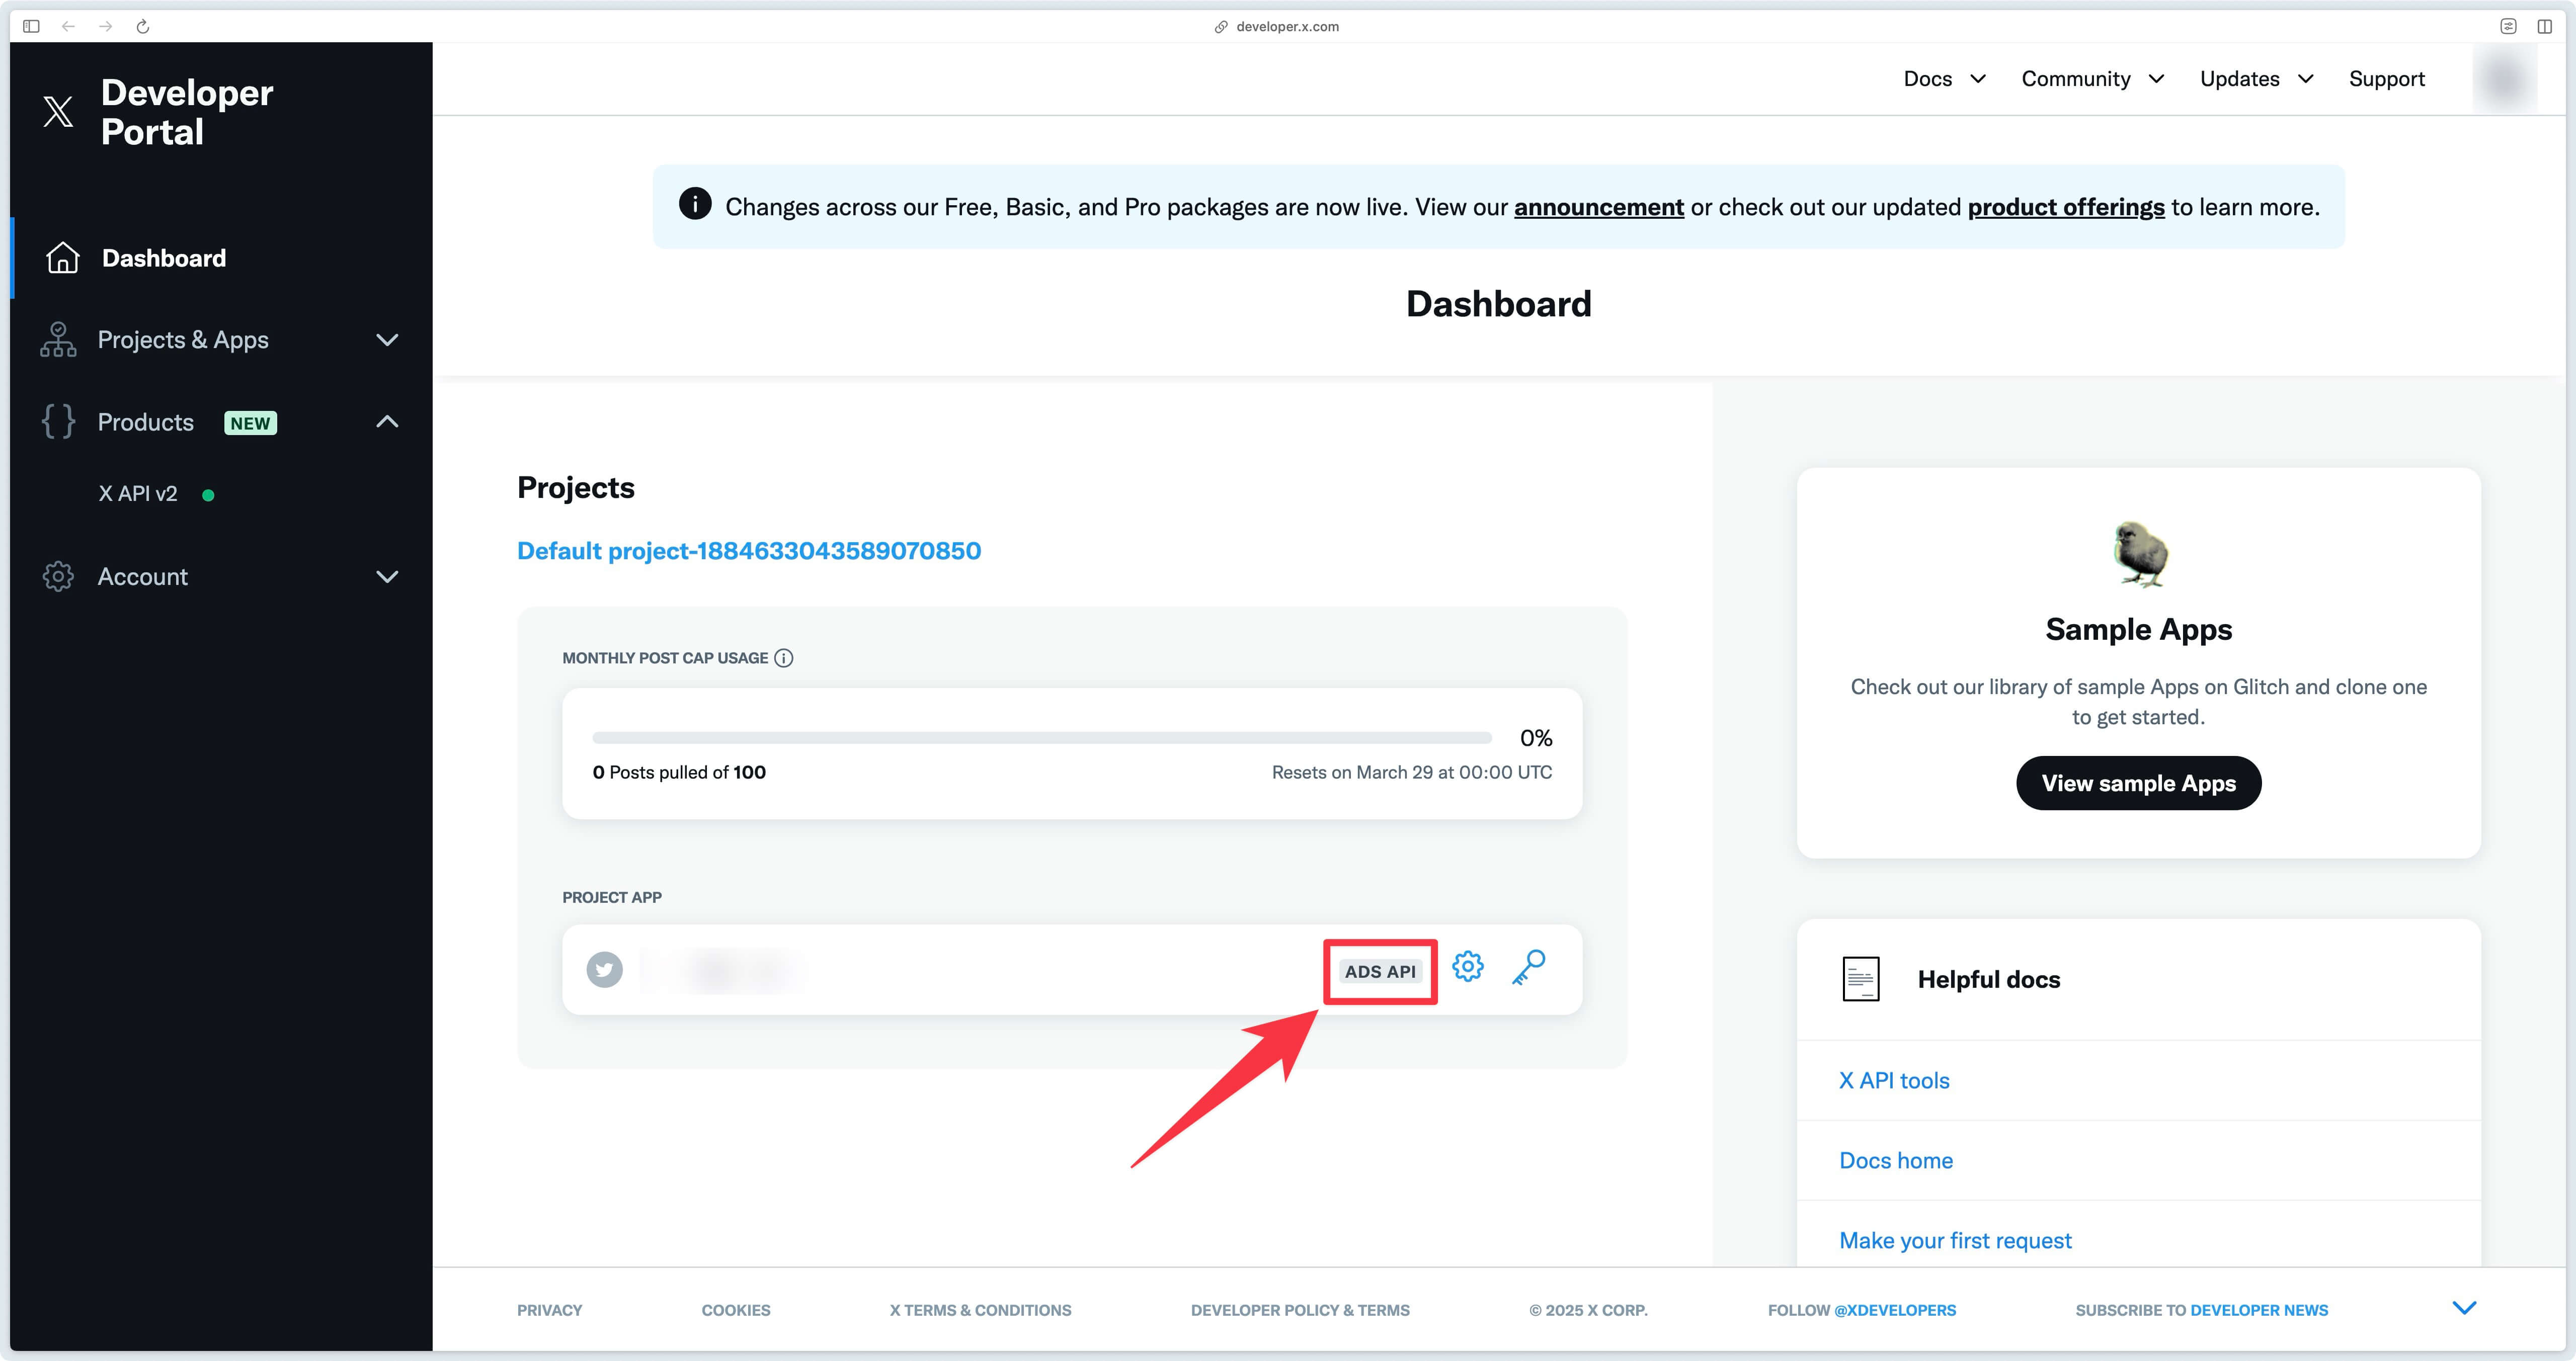This screenshot has height=1361, width=2576.
Task: Click the View sample Apps button
Action: [x=2139, y=783]
